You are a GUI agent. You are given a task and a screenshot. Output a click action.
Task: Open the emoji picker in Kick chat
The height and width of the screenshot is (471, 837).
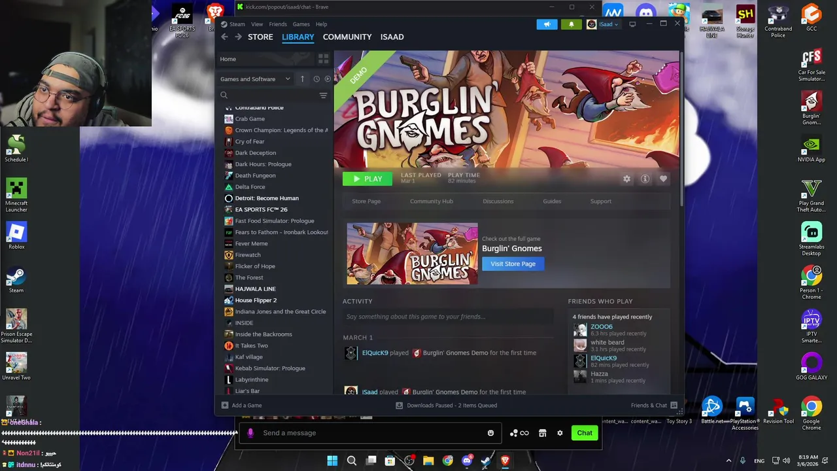pos(490,433)
